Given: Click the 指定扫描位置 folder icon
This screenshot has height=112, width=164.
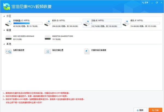Looking at the screenshot, I should (x=48, y=51).
